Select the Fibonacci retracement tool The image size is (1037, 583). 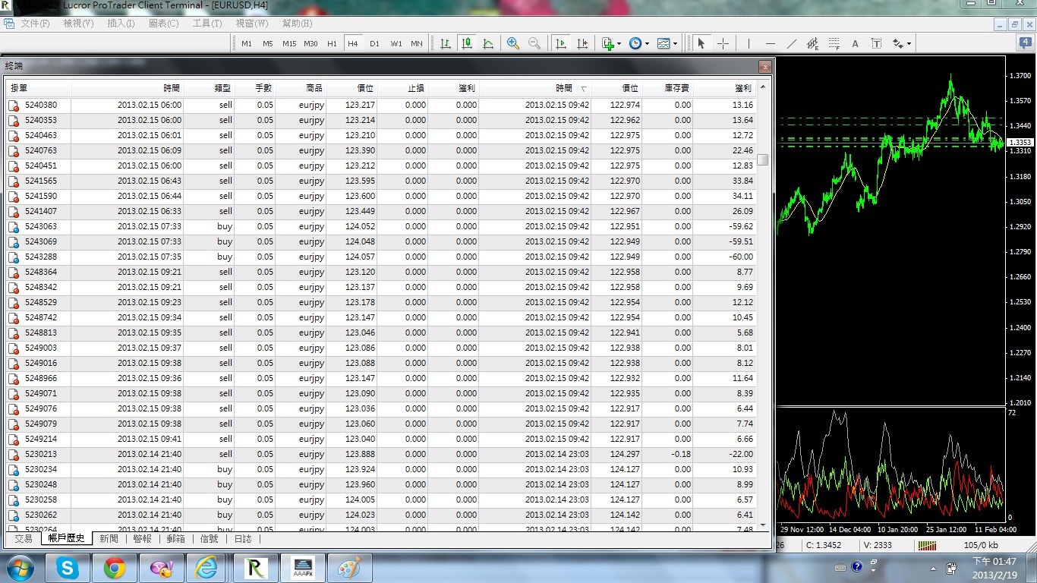pyautogui.click(x=834, y=43)
